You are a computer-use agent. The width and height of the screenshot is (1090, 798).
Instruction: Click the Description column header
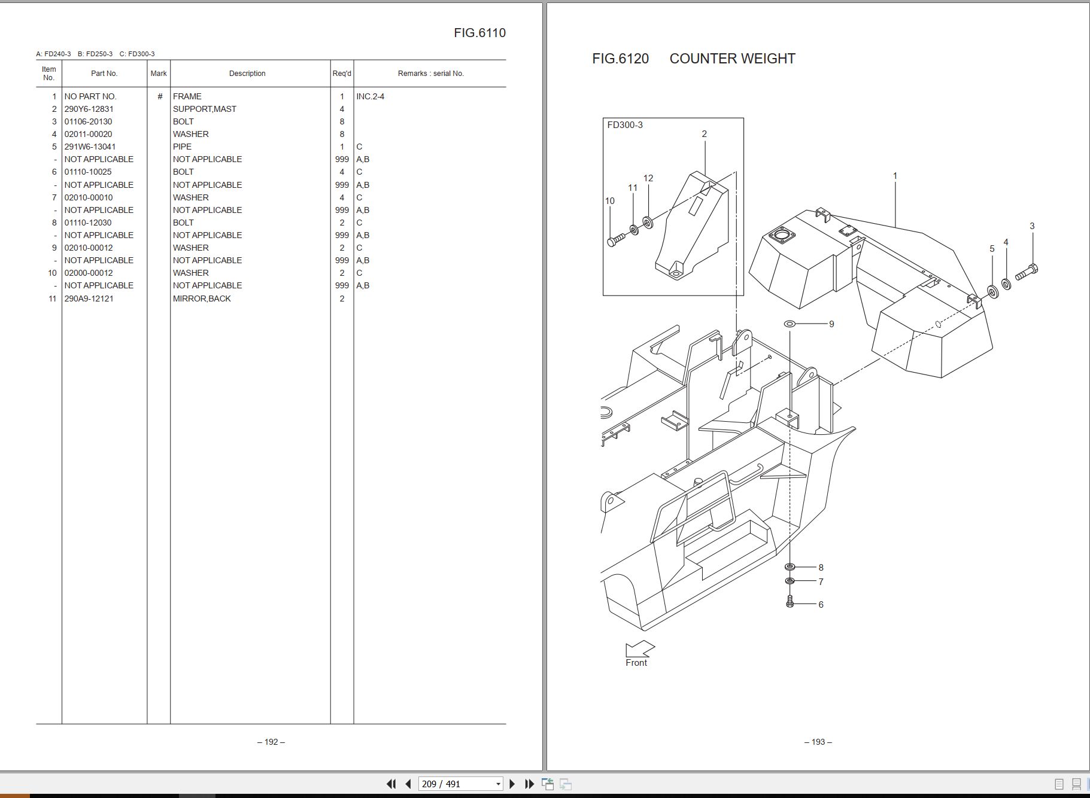click(247, 74)
